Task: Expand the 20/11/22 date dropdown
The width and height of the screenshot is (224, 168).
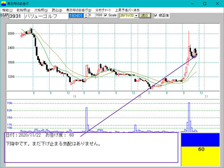Action: pyautogui.click(x=136, y=16)
